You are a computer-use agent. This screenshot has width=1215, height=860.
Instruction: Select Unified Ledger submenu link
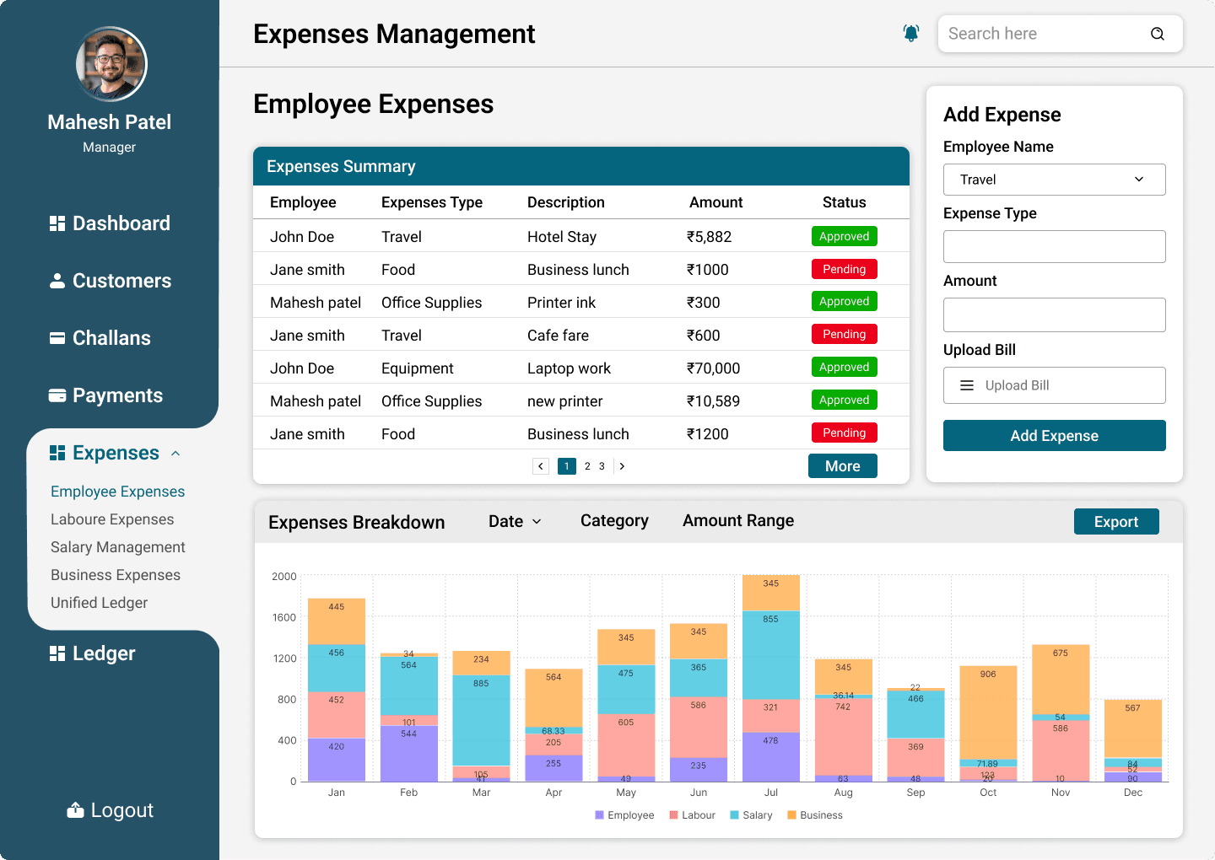[99, 603]
